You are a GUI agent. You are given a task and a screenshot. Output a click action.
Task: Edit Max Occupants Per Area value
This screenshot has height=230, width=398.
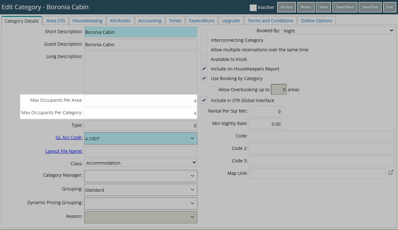click(x=141, y=100)
